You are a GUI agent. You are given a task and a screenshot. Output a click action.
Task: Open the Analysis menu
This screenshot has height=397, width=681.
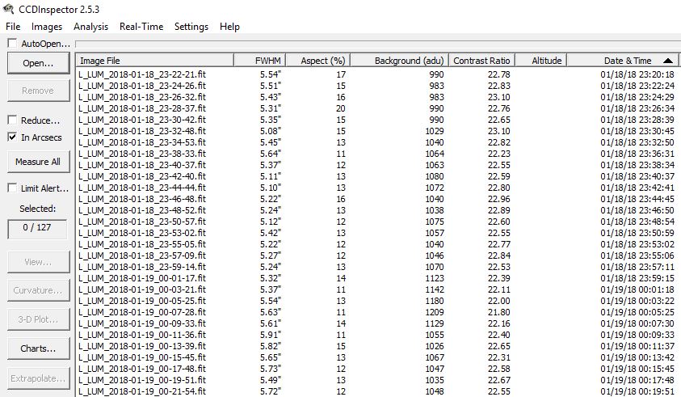coord(90,27)
